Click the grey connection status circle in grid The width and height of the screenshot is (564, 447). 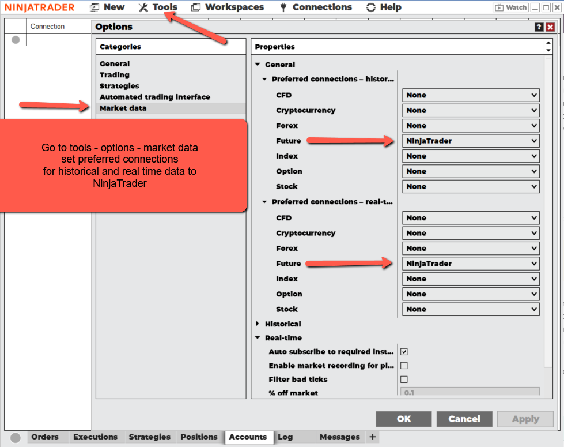(x=16, y=40)
